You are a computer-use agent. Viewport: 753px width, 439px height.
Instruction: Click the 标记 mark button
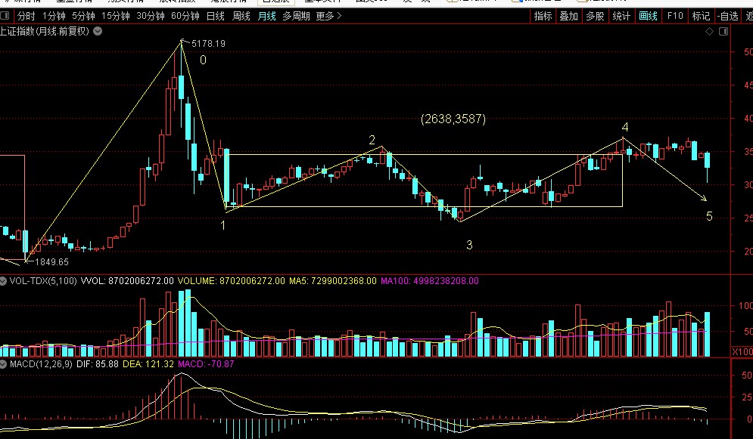click(x=701, y=17)
